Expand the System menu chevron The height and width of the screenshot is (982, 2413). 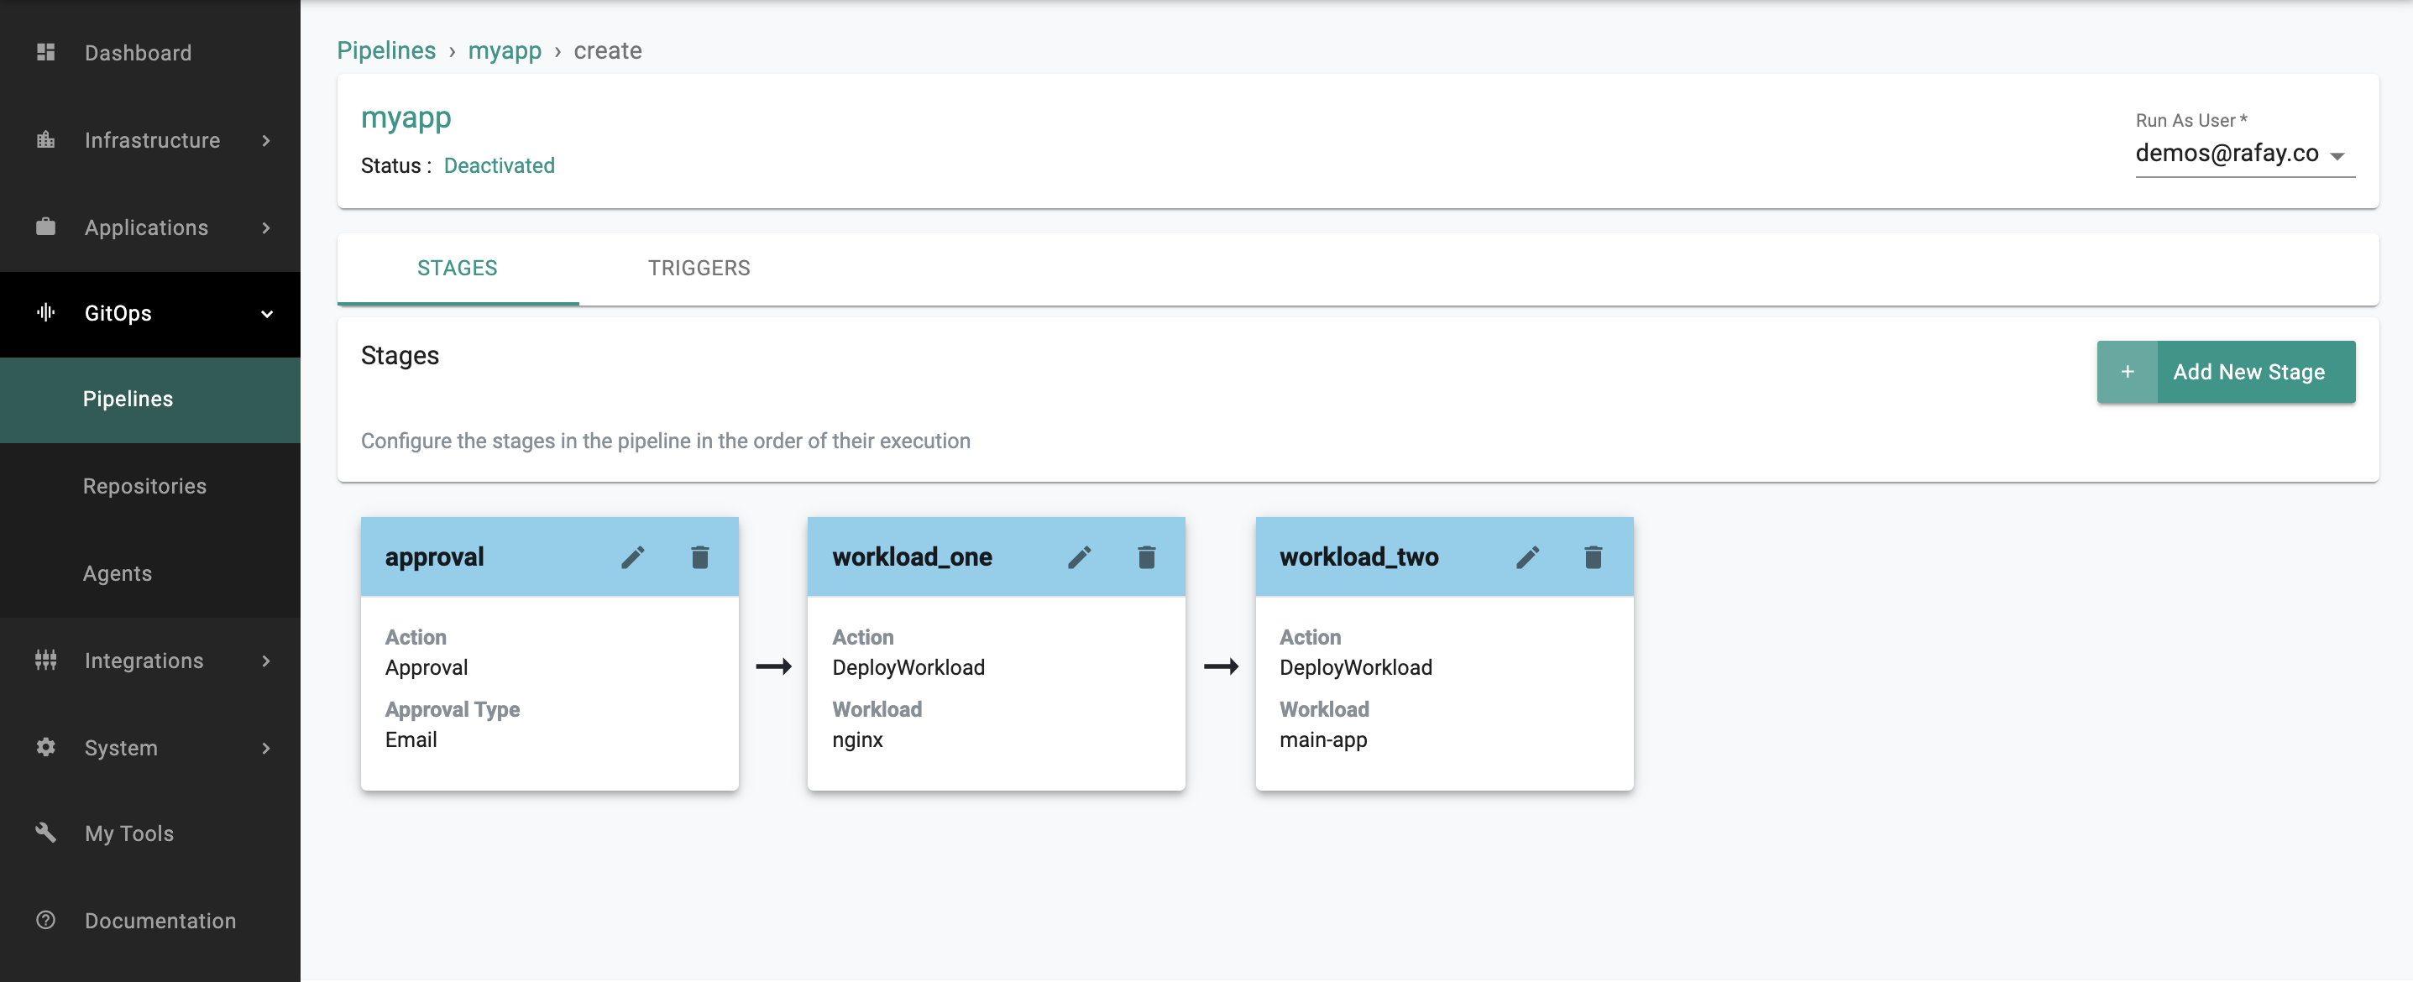tap(266, 748)
